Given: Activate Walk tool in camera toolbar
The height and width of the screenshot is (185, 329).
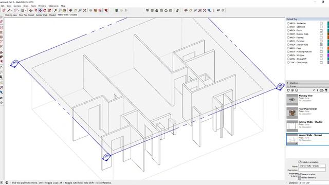Looking at the screenshot, I should pos(223,10).
